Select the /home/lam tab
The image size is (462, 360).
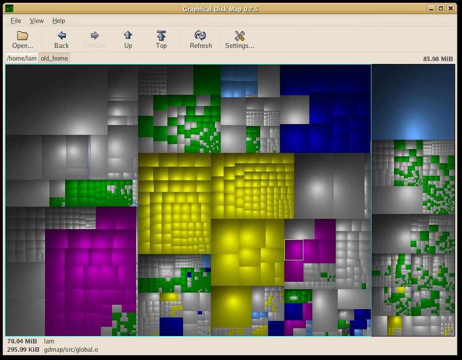pos(21,58)
